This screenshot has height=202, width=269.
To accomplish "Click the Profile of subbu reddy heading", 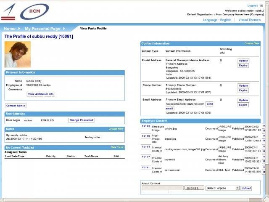I will coord(39,37).
